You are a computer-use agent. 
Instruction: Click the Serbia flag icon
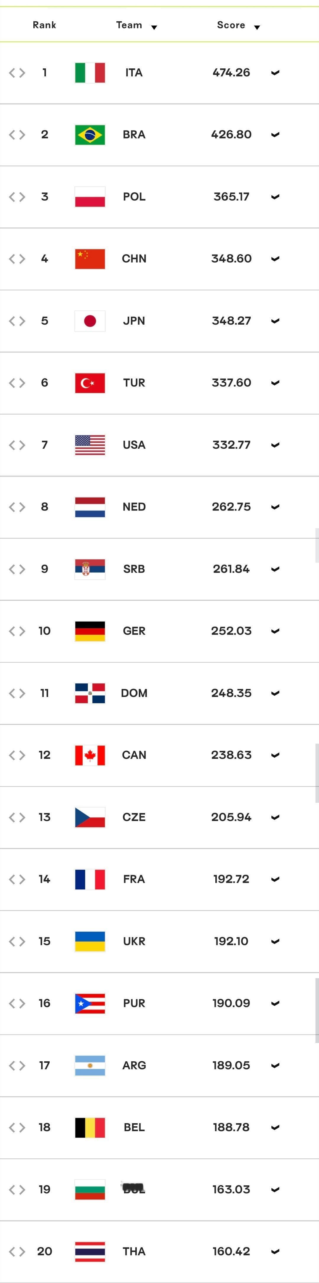click(90, 569)
